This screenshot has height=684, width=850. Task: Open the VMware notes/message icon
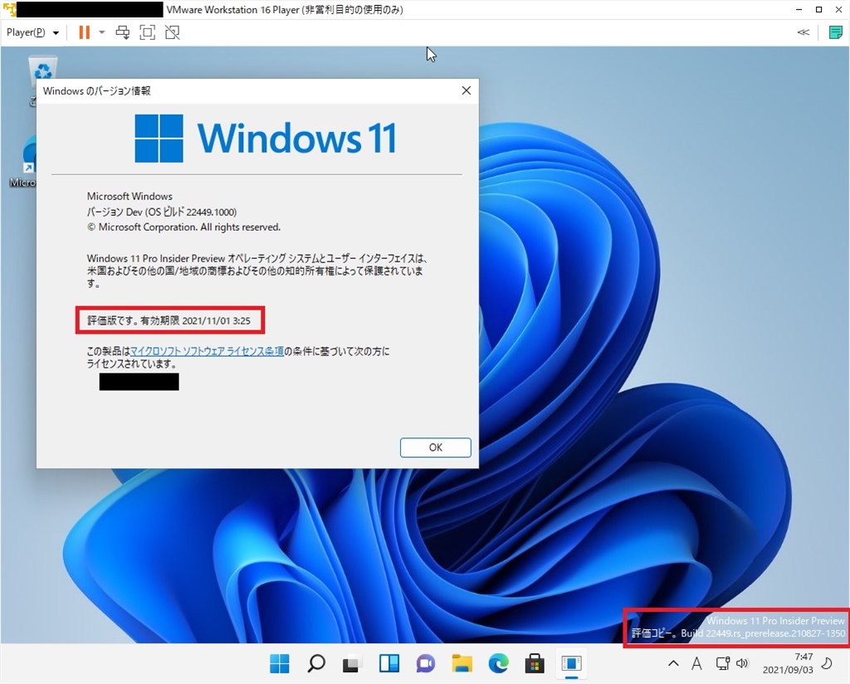pos(835,32)
